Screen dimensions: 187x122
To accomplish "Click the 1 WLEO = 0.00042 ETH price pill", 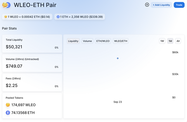I will coord(27,17).
